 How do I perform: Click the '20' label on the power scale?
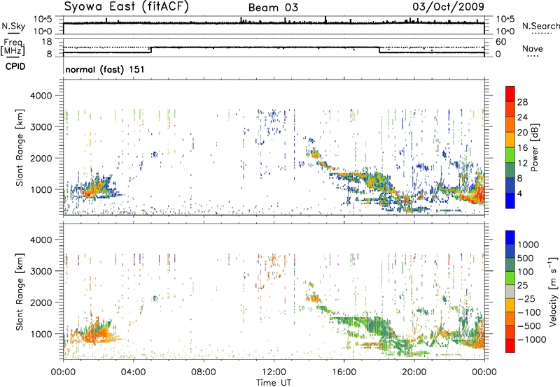(522, 133)
